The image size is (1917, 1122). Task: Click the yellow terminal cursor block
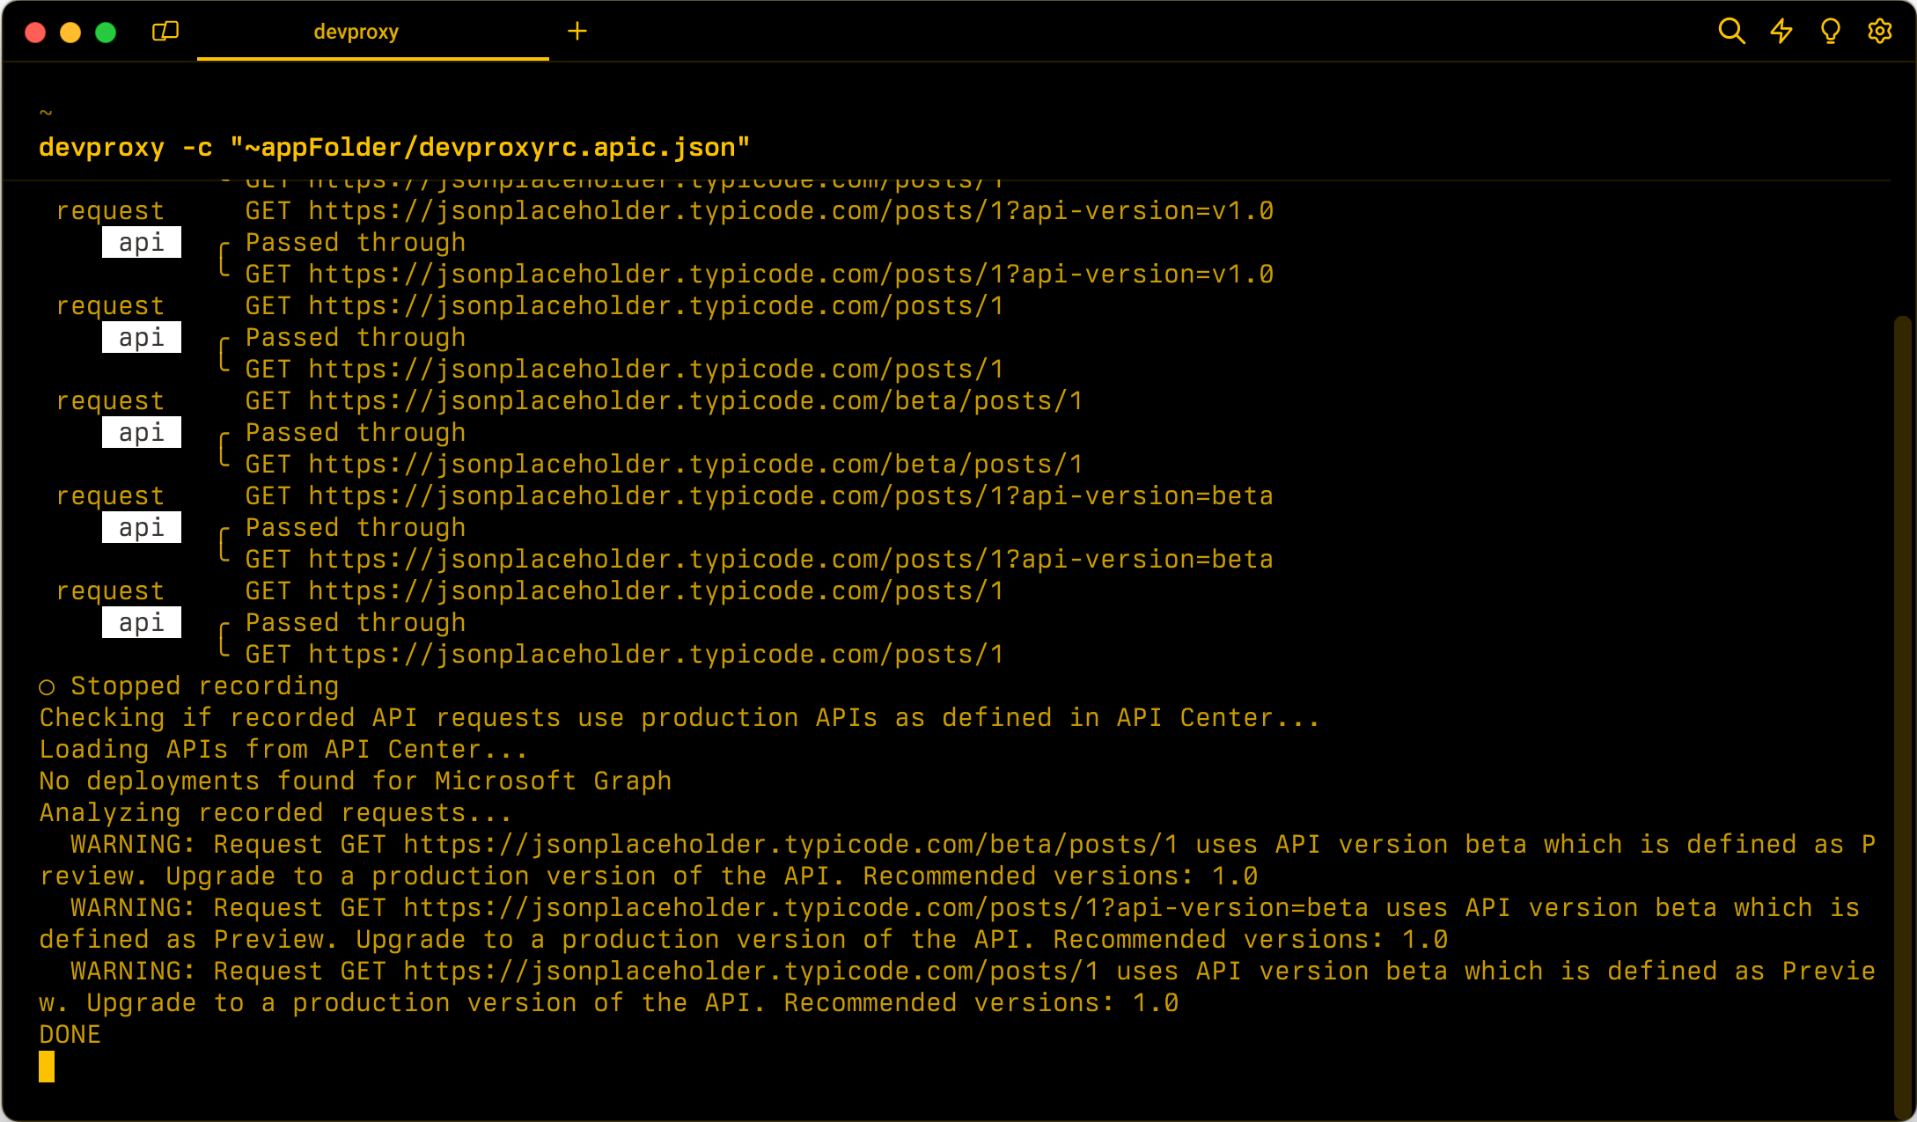tap(47, 1067)
